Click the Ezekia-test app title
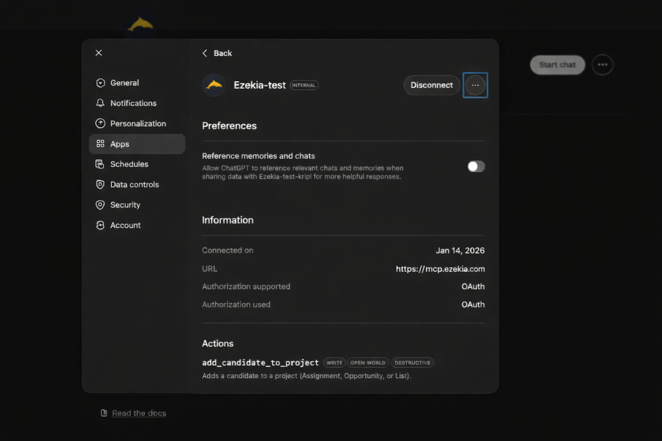 point(259,85)
